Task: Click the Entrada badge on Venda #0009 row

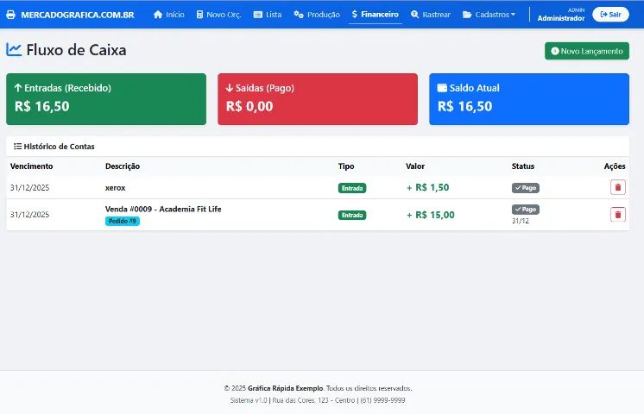Action: pyautogui.click(x=351, y=216)
